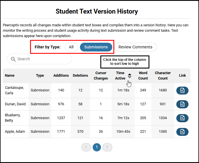Click the 26 cursor changes cell
199x163 pixels.
[101, 132]
